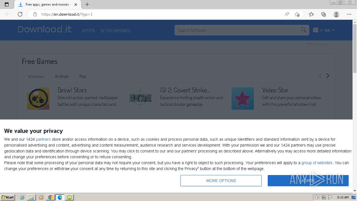Open the green taskbar application icon

[x=69, y=197]
